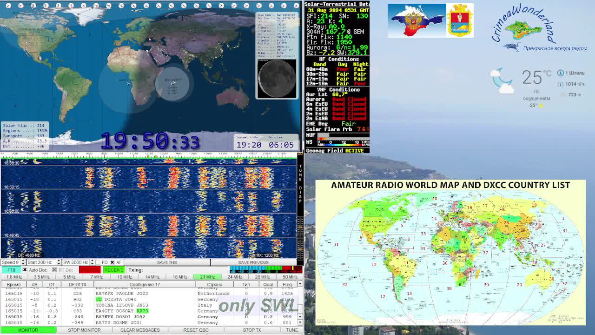Click the dB signal level meter
This screenshot has width=595, height=335.
tap(266, 269)
